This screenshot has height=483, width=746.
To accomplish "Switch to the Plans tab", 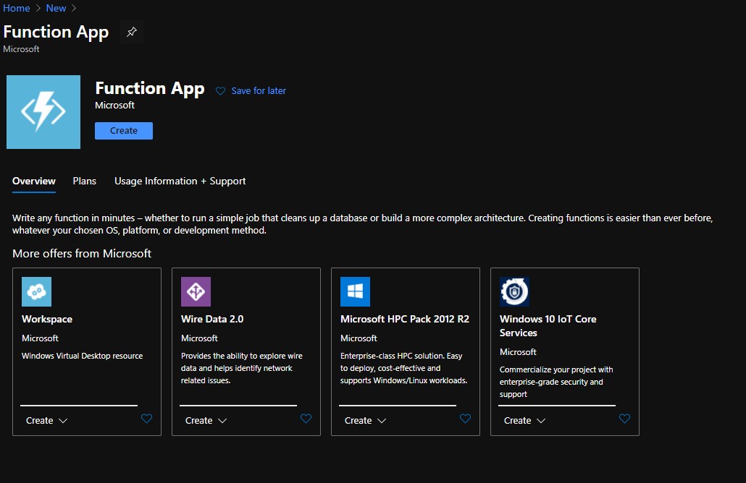I will point(85,181).
